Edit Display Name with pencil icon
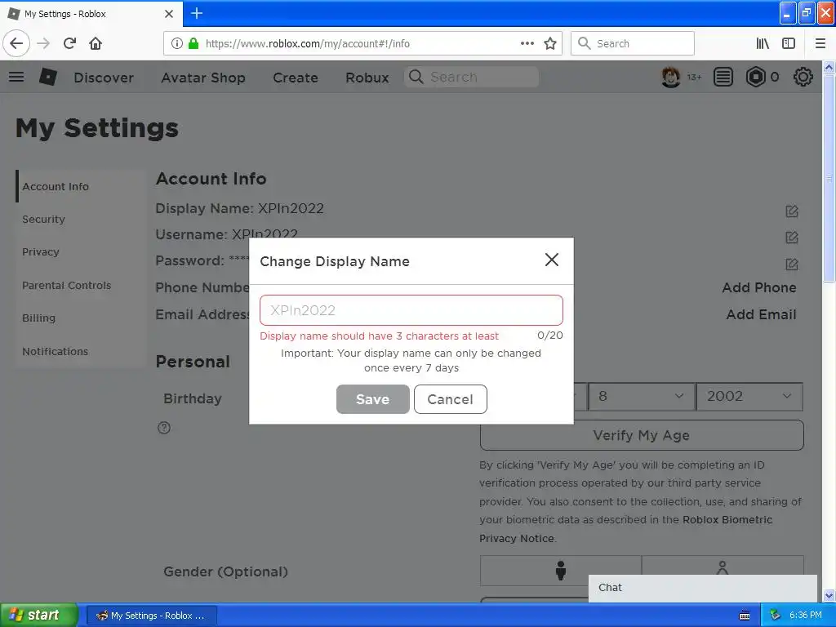This screenshot has width=836, height=627. tap(792, 211)
